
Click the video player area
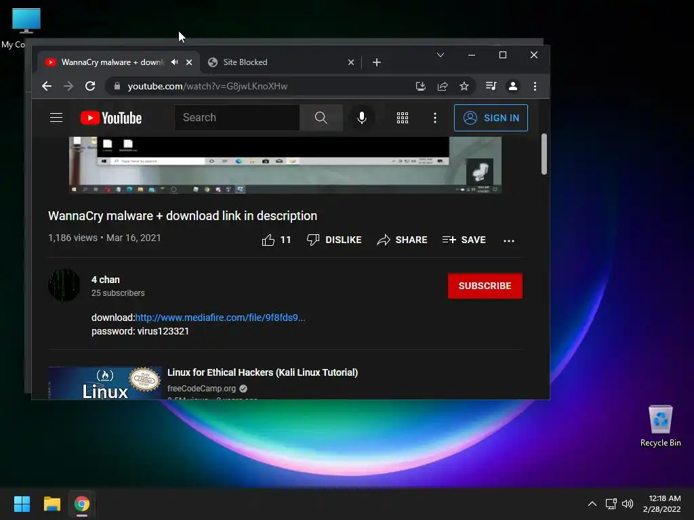pos(285,165)
